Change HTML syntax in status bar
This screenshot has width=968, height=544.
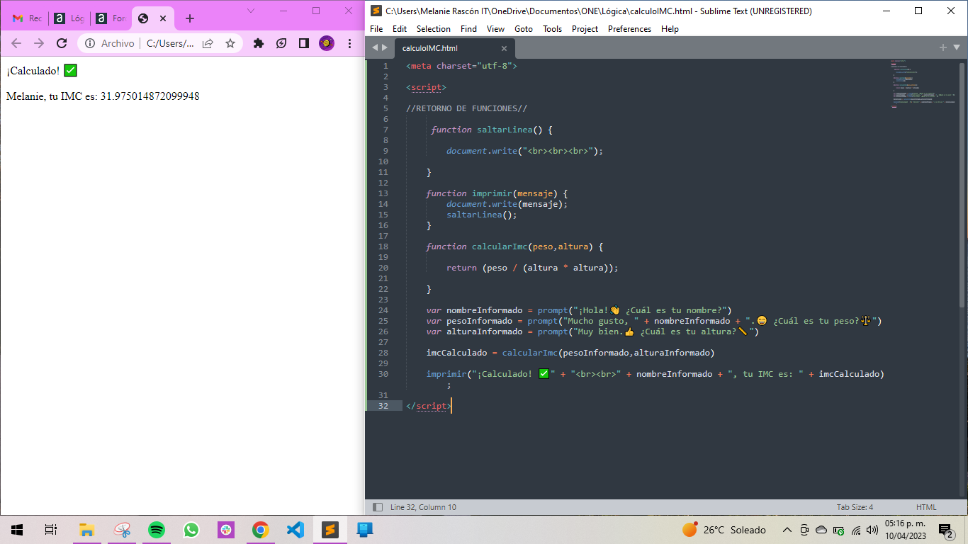point(926,507)
